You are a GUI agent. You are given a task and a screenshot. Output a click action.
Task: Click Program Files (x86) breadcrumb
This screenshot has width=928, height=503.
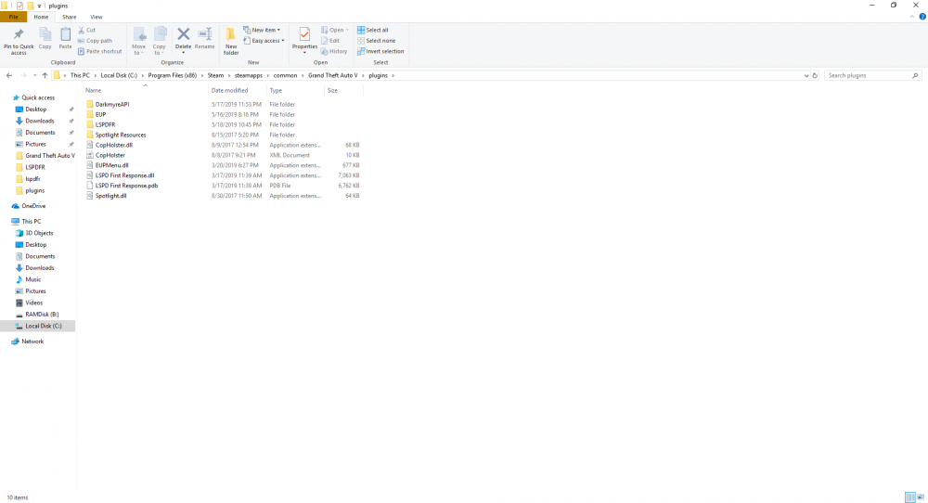(x=173, y=76)
